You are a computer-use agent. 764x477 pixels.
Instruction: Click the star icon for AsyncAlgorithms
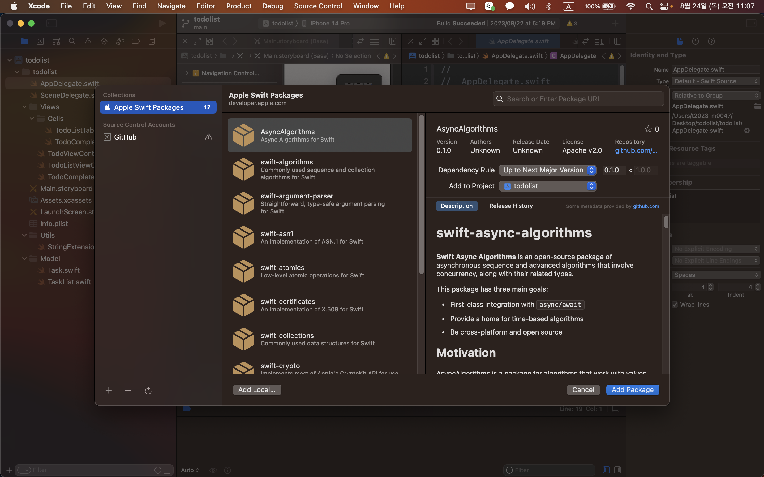(x=648, y=129)
